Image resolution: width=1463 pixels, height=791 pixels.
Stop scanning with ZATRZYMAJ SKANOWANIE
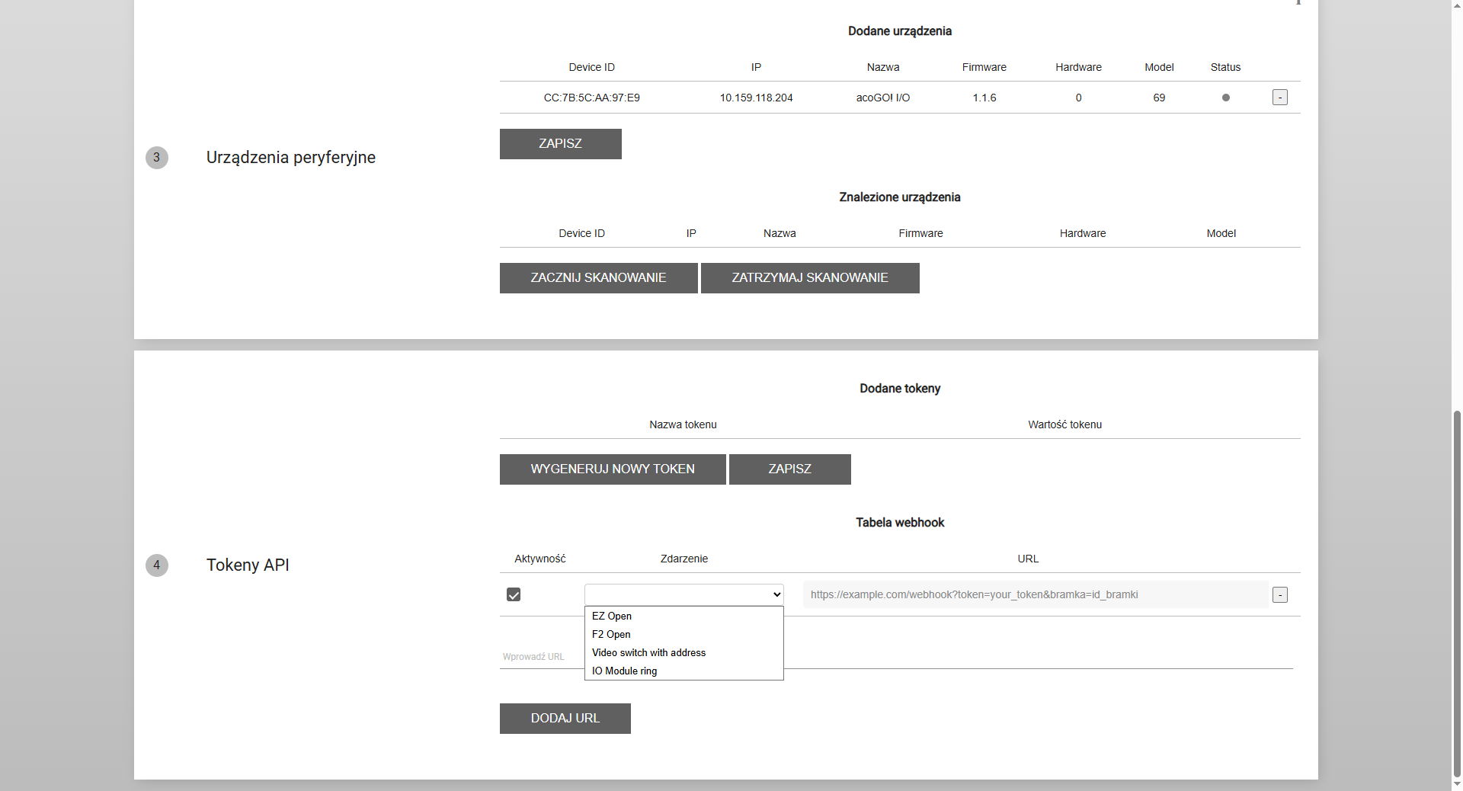[x=809, y=278]
